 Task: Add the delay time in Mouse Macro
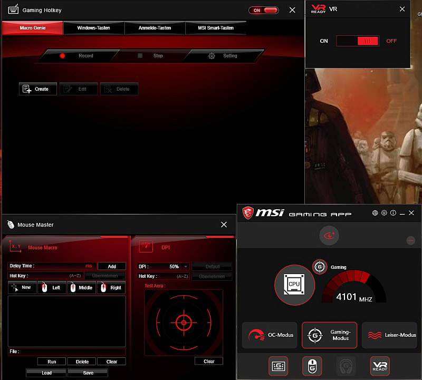click(x=112, y=266)
